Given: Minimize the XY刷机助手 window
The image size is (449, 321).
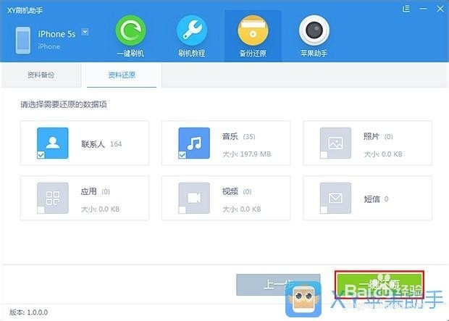Looking at the screenshot, I should click(x=423, y=9).
